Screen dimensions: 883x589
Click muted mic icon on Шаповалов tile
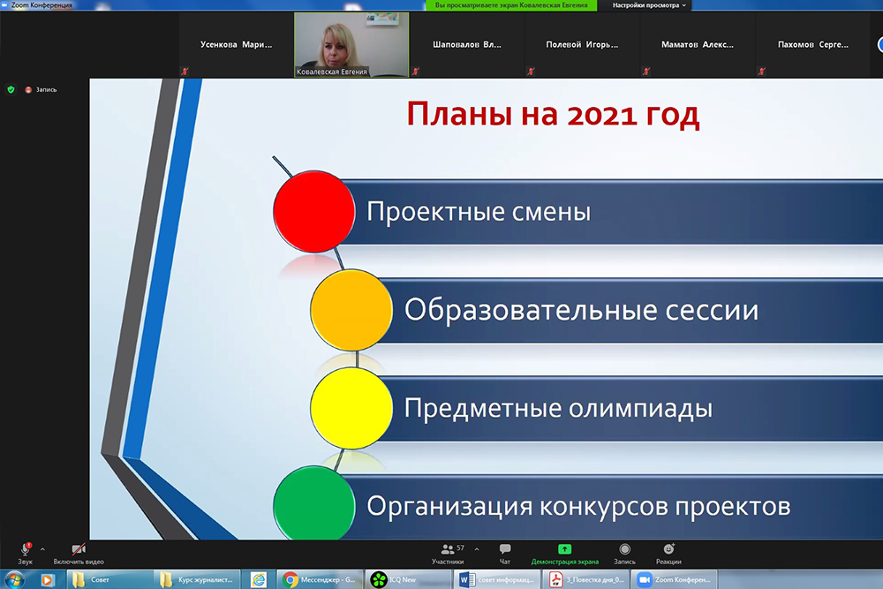416,72
